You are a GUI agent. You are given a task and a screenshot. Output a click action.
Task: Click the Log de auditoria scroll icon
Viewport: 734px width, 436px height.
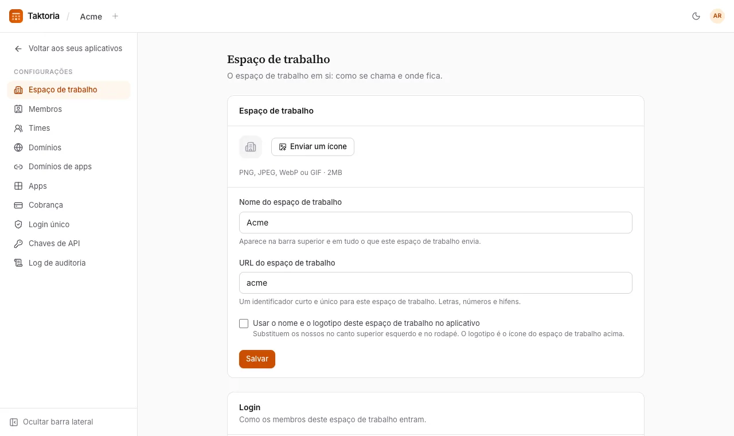(x=18, y=263)
